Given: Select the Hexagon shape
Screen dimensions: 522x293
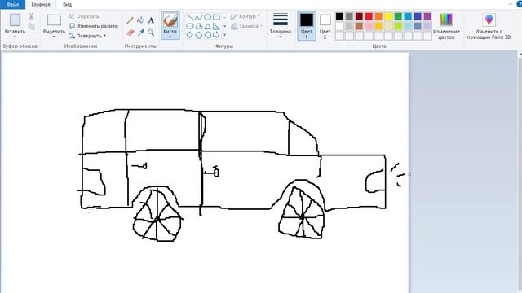Looking at the screenshot, I should pos(207,35).
